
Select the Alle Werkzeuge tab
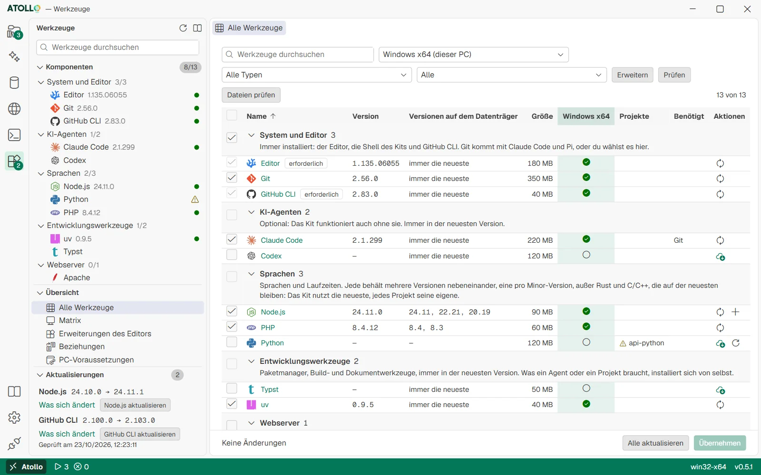click(x=249, y=28)
